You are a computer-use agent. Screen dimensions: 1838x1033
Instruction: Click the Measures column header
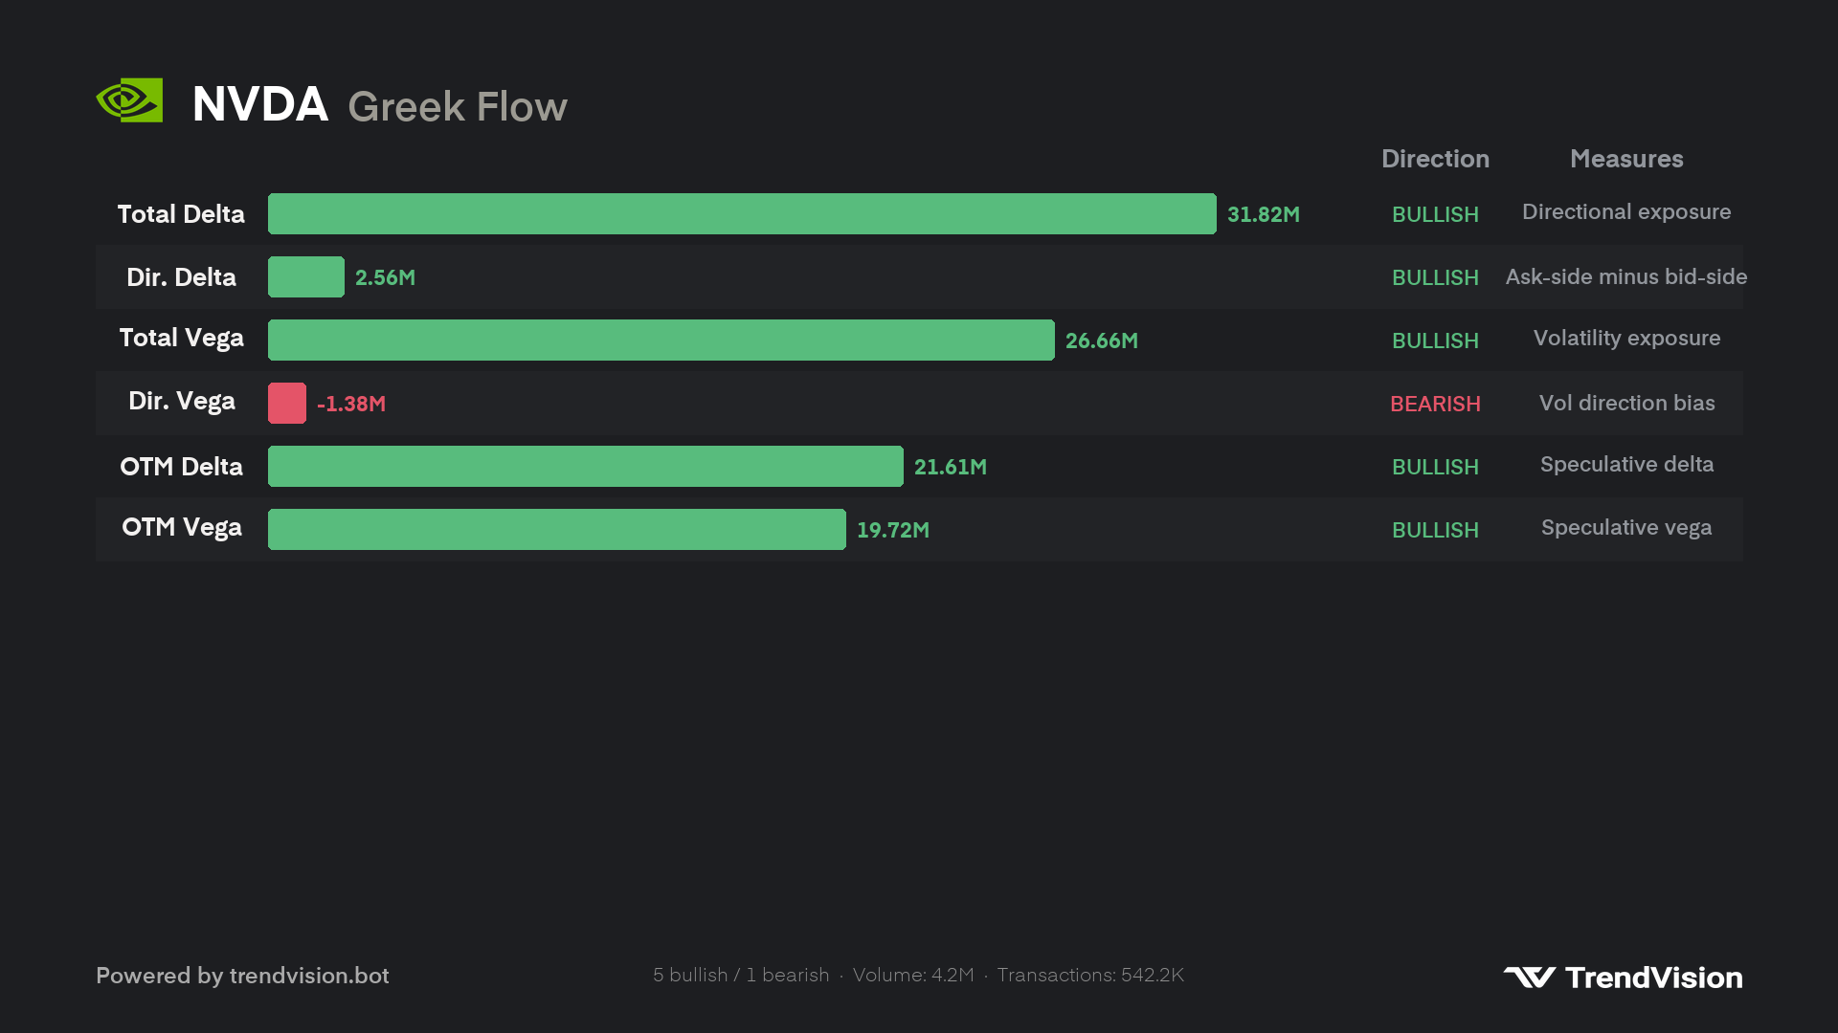click(1626, 159)
